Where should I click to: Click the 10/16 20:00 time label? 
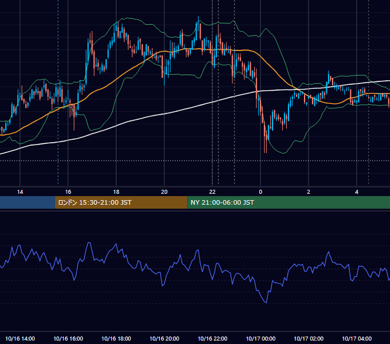[x=164, y=338]
